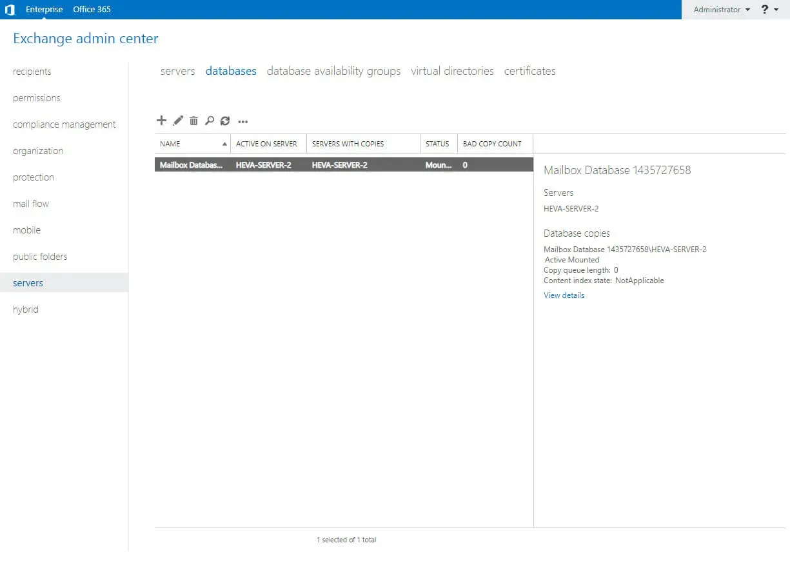790x561 pixels.
Task: Edit the selected database with pencil icon
Action: point(178,121)
